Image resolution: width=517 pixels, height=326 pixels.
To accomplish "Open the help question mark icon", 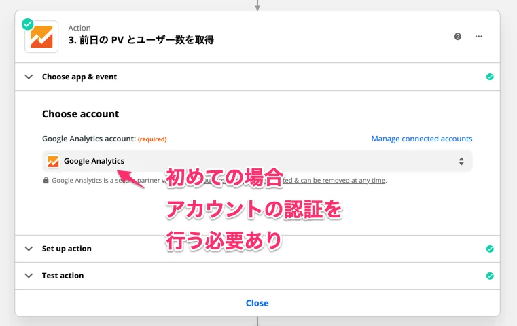I will pyautogui.click(x=458, y=37).
